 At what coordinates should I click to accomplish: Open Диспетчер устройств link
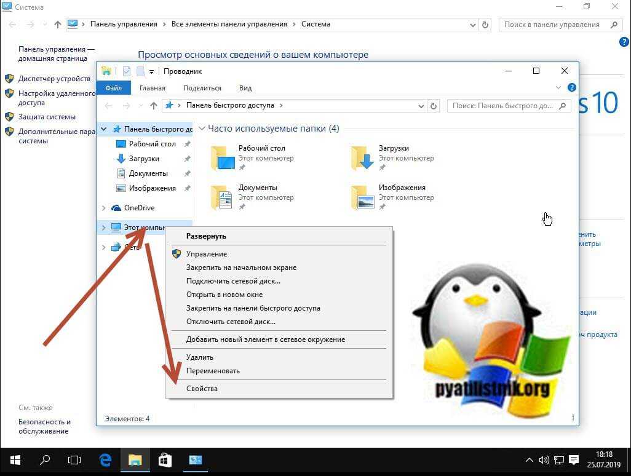(x=54, y=79)
